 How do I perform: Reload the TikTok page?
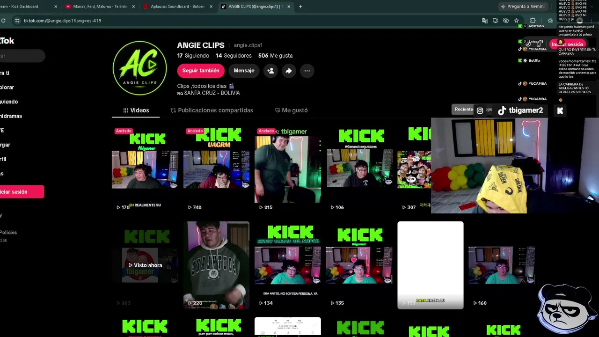click(3, 21)
